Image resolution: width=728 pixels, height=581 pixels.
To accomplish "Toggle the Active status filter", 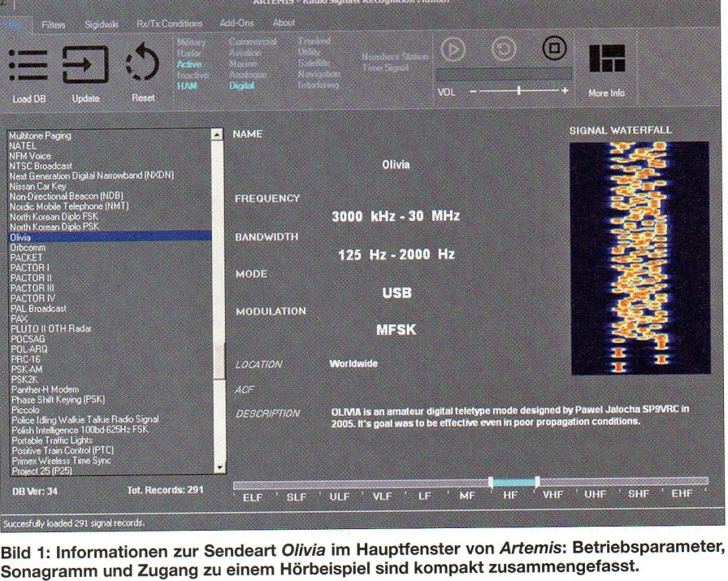I will coord(189,63).
